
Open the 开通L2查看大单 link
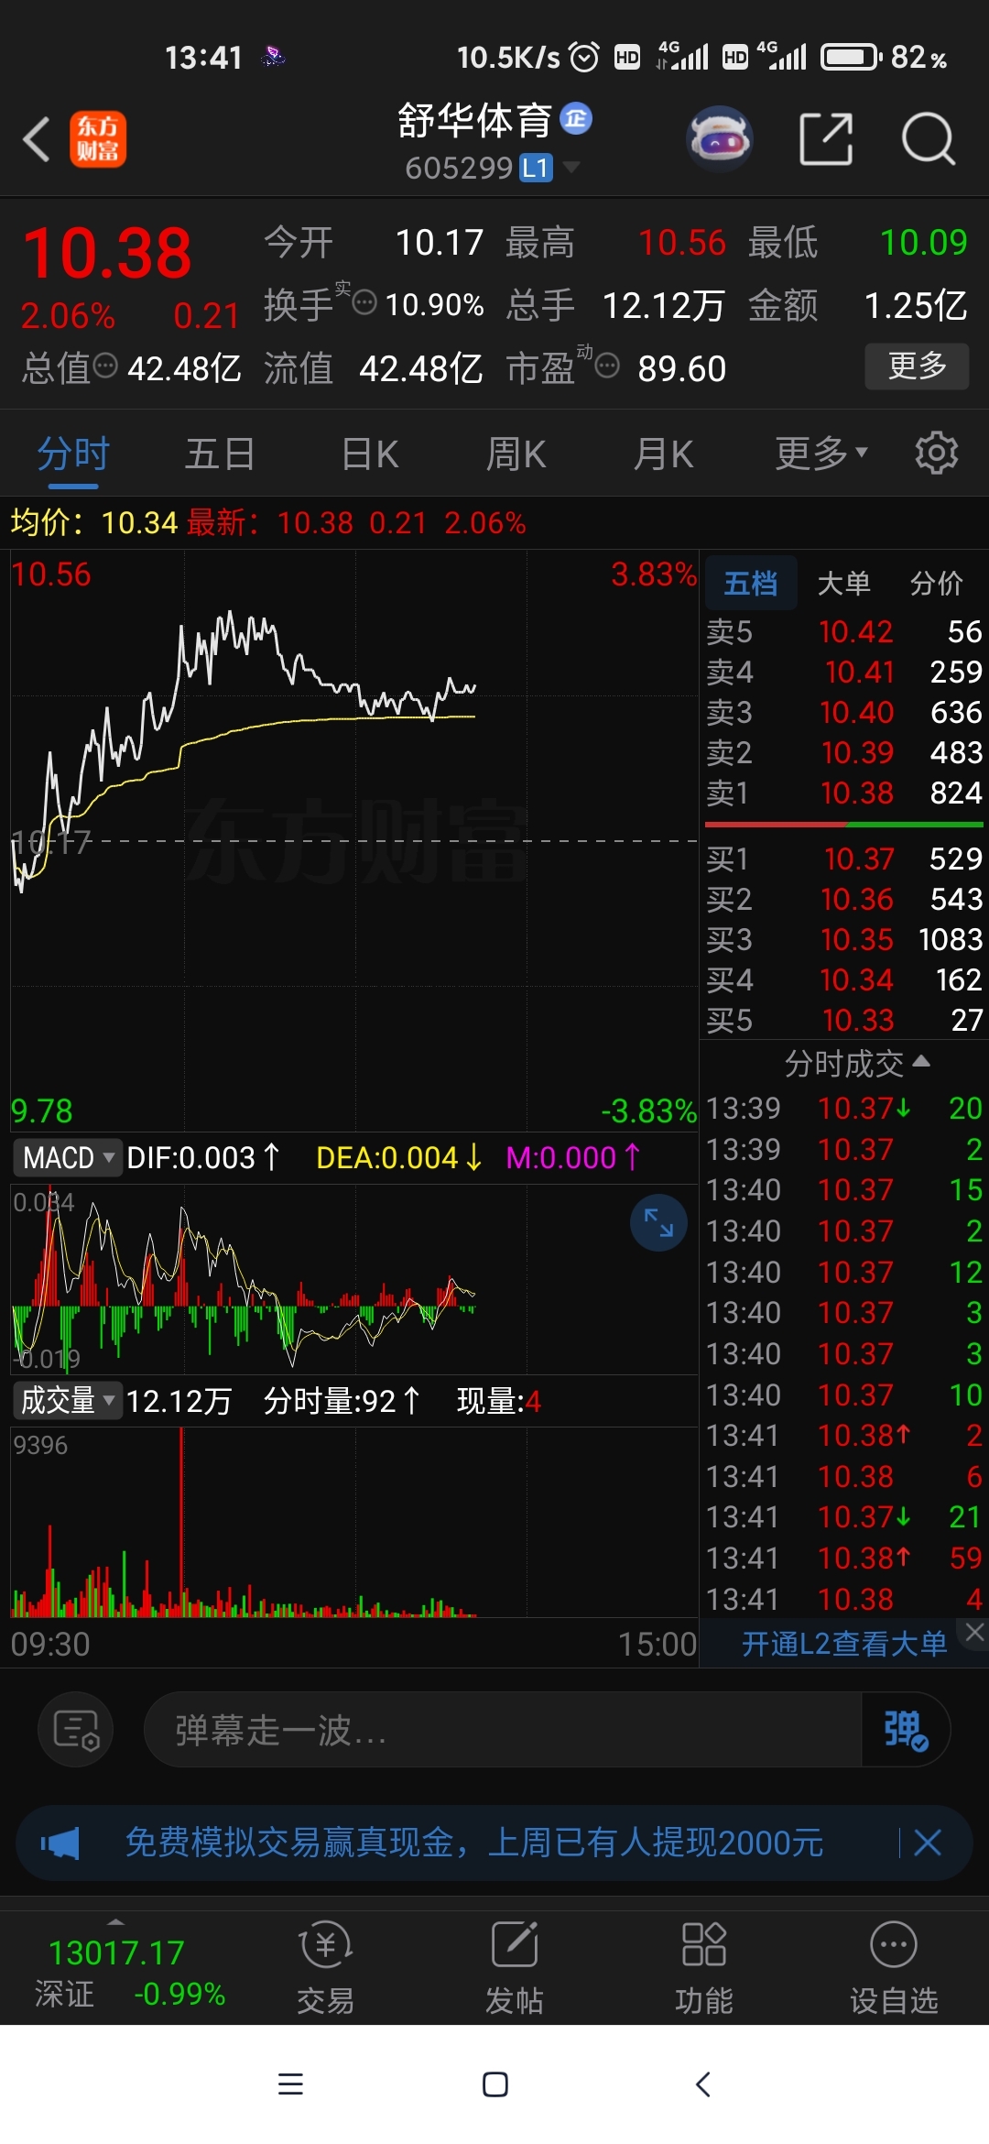[843, 1644]
